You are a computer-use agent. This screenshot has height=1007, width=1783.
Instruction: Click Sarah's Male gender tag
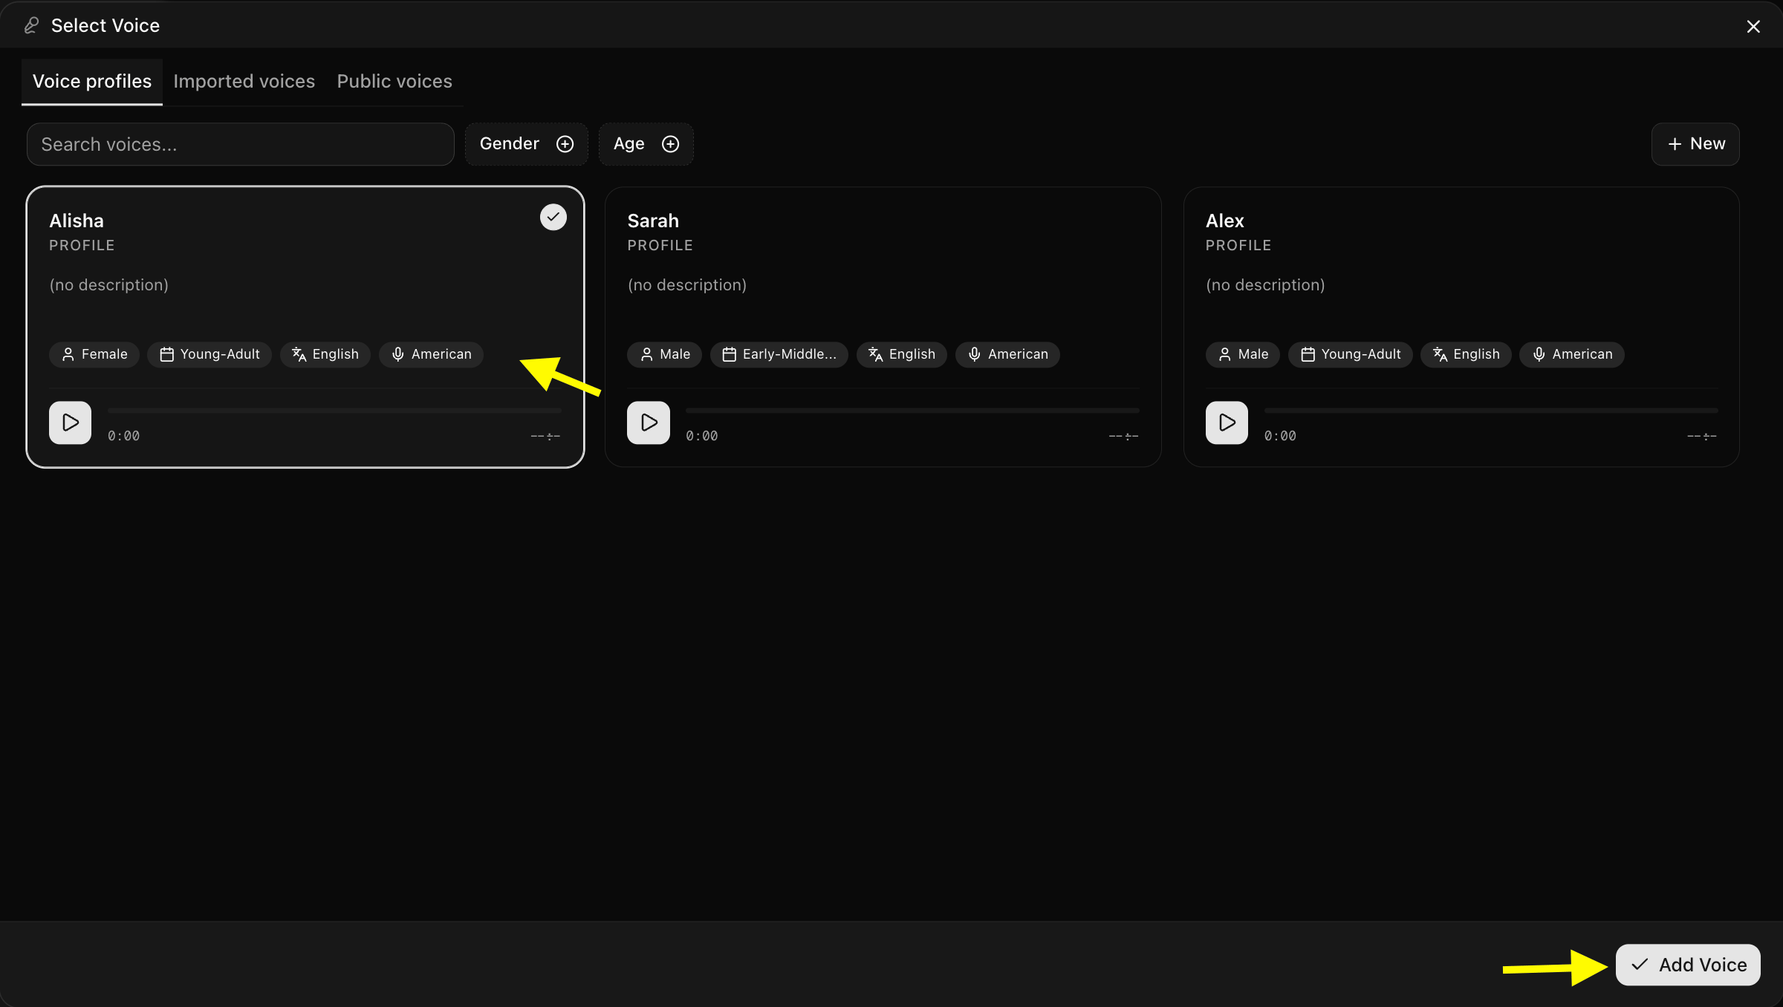[x=665, y=354]
